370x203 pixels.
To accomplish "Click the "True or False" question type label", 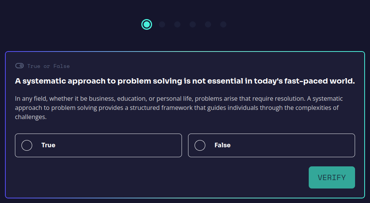I will pyautogui.click(x=48, y=66).
